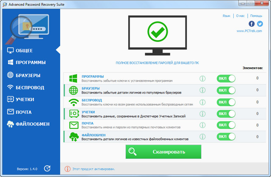
Task: Click the monitor with checkmark image
Action: (x=158, y=35)
